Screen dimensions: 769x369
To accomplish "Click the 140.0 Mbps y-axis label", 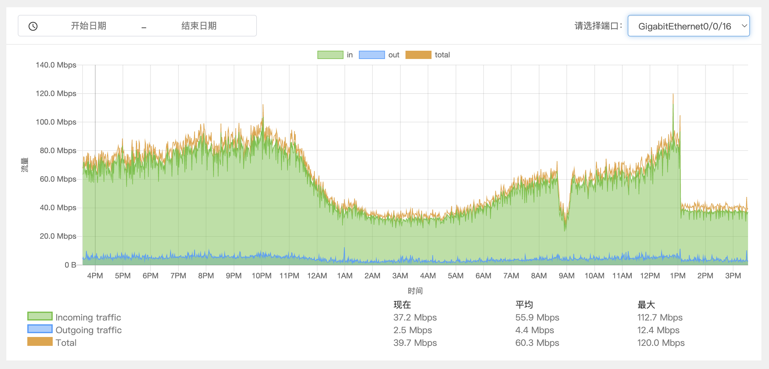I will pyautogui.click(x=56, y=65).
